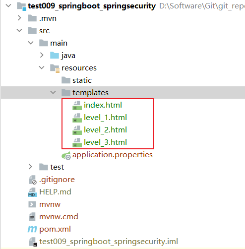
Task: Expand the test folder
Action: [30, 167]
